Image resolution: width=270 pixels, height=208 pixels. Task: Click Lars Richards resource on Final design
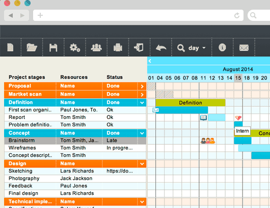coord(77,193)
